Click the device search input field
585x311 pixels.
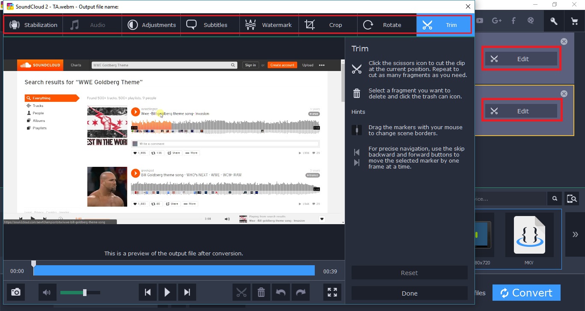tap(511, 198)
